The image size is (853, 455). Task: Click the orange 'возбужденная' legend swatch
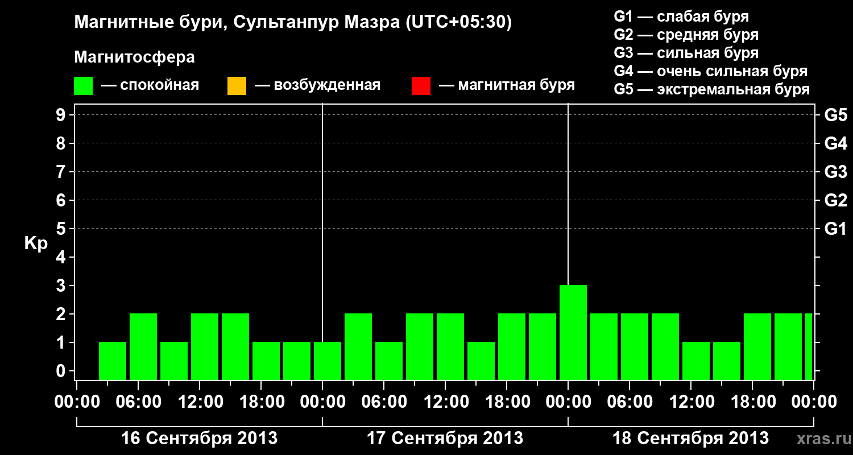point(237,85)
